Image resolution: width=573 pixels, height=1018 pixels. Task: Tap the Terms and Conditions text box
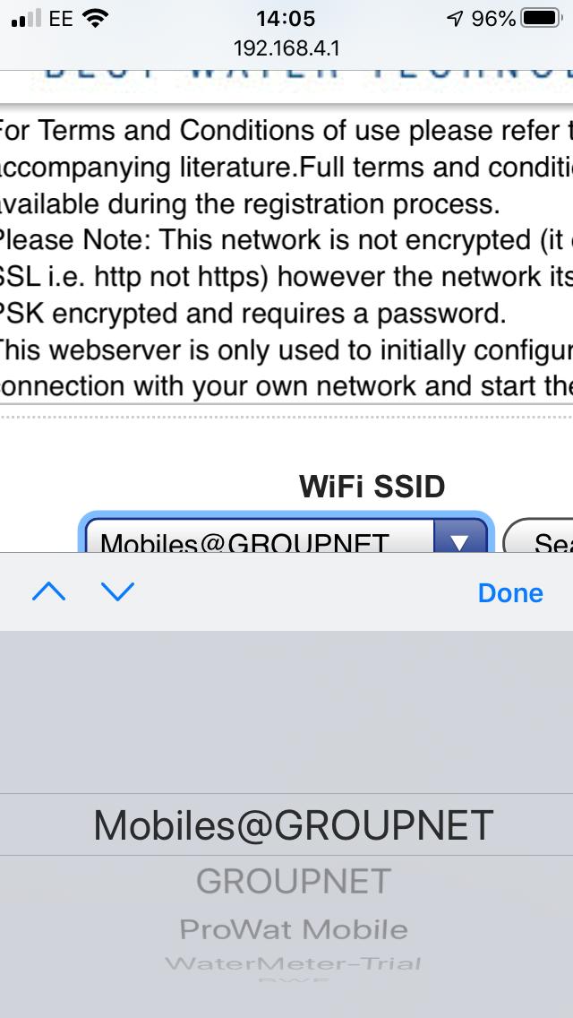click(x=286, y=254)
